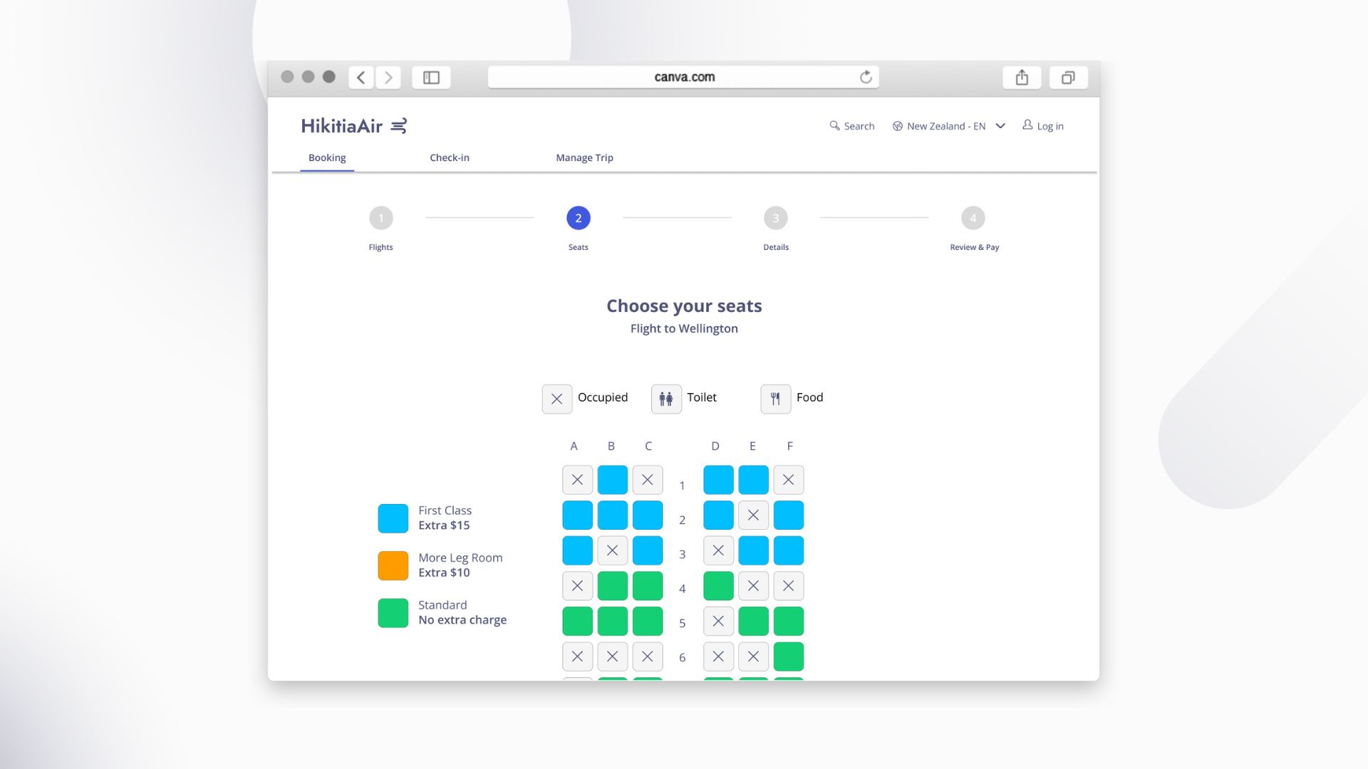This screenshot has width=1368, height=769.
Task: Select available seat 6F Standard class
Action: [x=788, y=656]
